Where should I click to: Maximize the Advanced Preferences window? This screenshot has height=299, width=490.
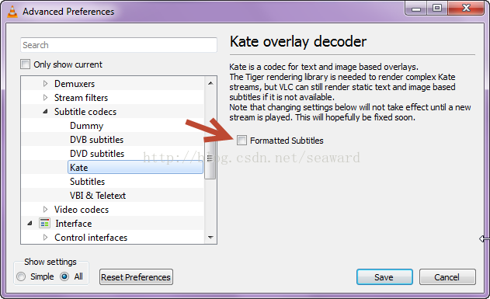(x=437, y=8)
